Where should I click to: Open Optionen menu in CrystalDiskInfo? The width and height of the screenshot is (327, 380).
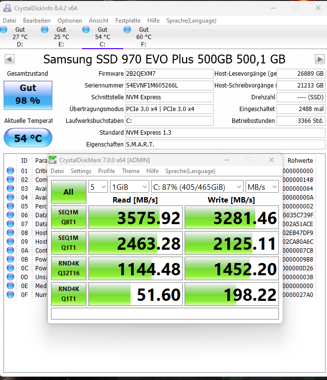coord(70,21)
